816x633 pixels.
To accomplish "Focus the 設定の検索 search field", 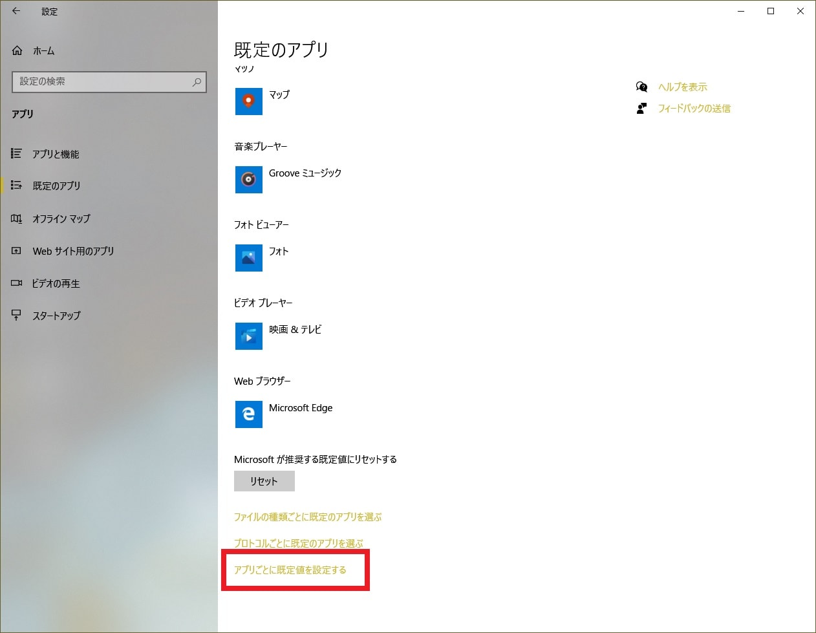I will click(x=109, y=81).
